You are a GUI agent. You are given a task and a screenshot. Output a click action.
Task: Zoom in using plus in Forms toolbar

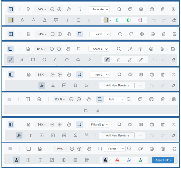pyautogui.click(x=79, y=149)
